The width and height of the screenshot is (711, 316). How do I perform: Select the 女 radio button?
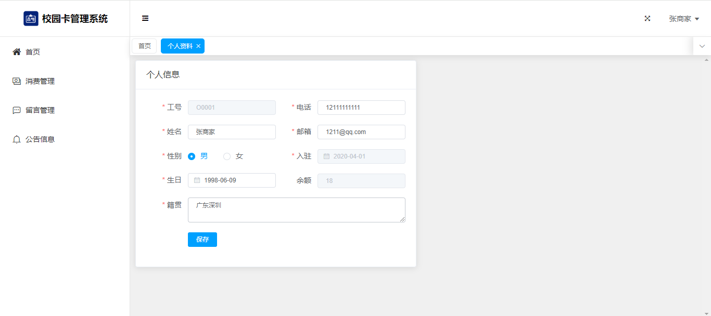tap(227, 156)
